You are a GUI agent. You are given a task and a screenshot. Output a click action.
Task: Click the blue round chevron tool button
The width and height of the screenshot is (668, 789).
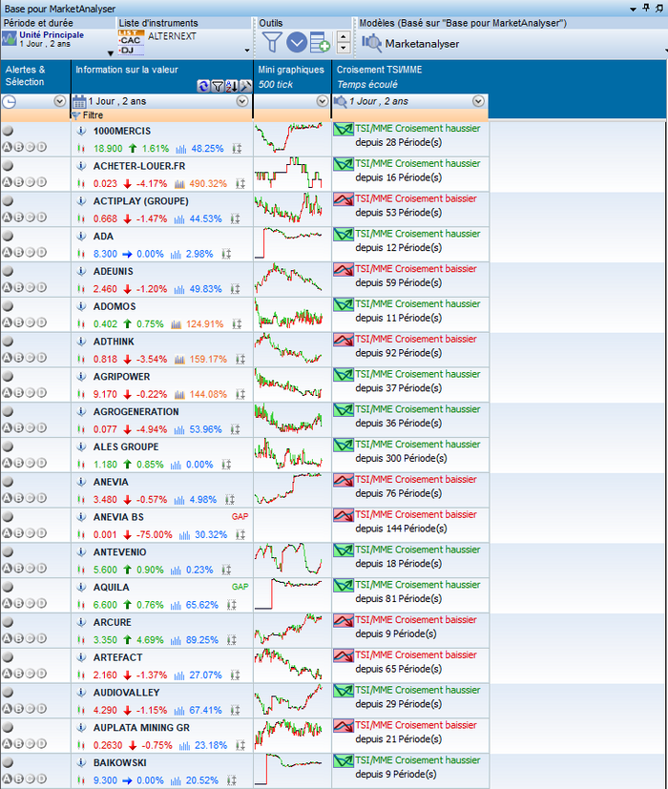coord(297,42)
